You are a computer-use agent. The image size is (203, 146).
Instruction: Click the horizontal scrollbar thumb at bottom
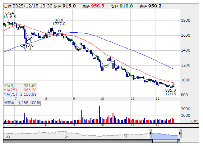(x=165, y=141)
